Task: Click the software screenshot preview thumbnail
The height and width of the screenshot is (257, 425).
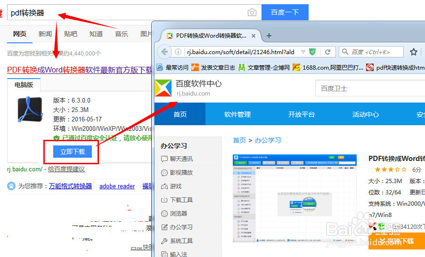Action: (x=294, y=198)
